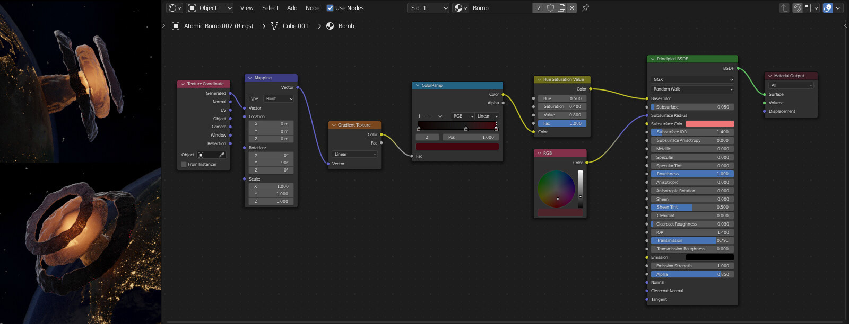Click the Subsurface Color swatch

tap(710, 124)
